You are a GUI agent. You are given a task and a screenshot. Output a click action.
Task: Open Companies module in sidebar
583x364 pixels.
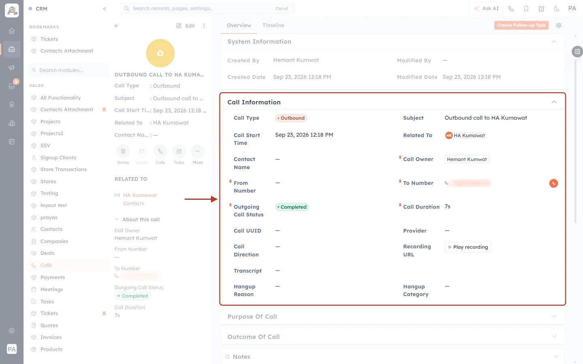(54, 241)
